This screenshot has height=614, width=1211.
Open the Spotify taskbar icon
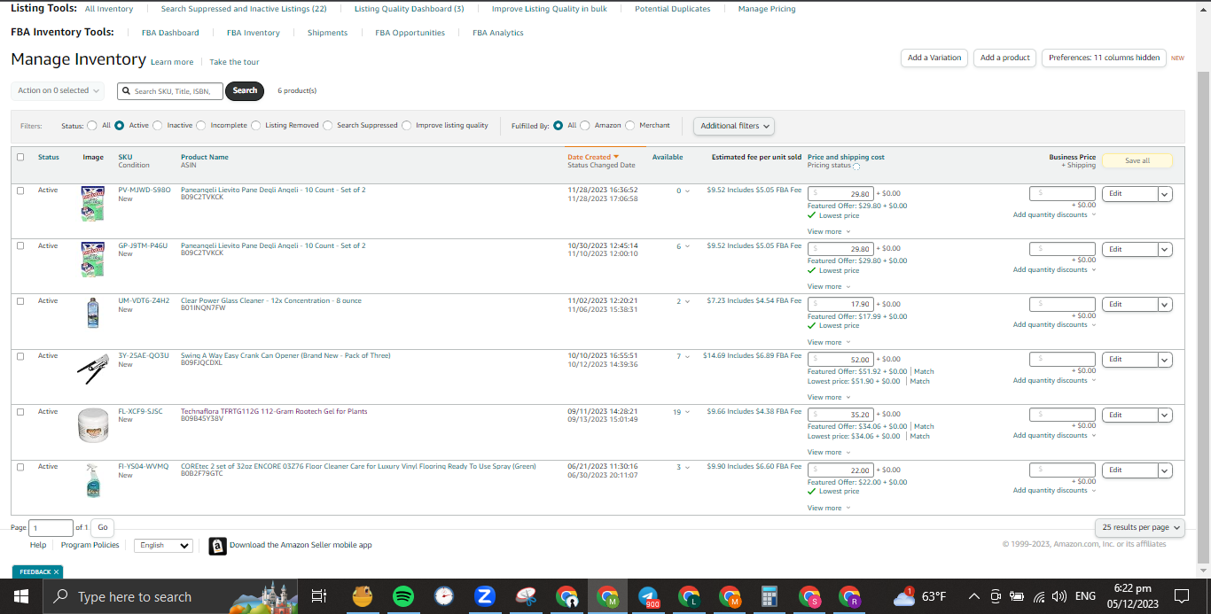403,596
